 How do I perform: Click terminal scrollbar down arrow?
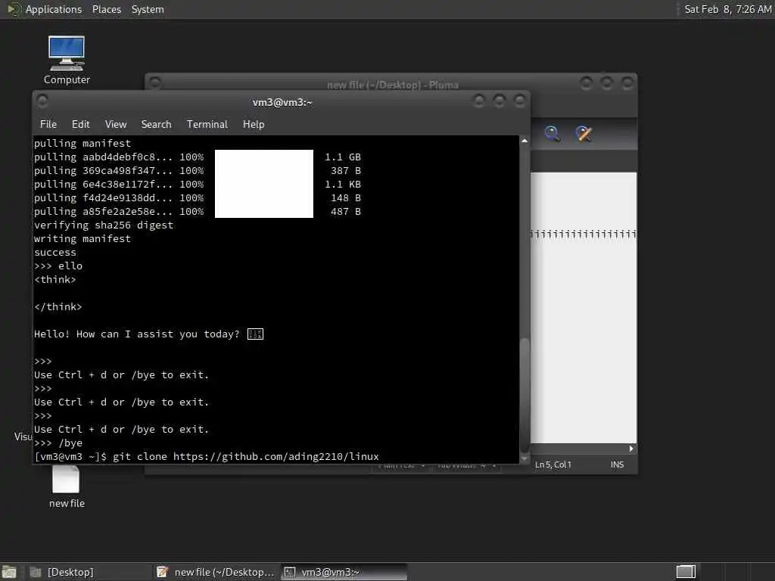pos(524,458)
